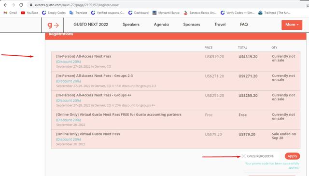Image resolution: width=309 pixels, height=176 pixels.
Task: Select "All-Access Next Pass - Groups 2-3" title
Action: tap(95, 75)
